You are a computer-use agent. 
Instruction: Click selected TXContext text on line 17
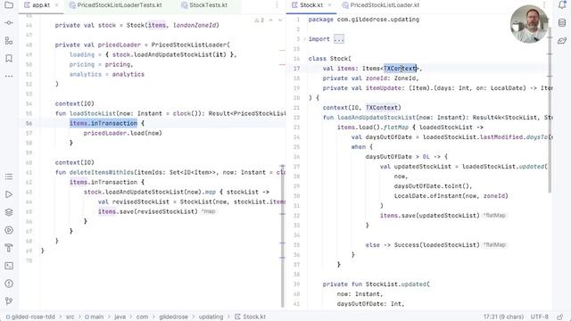coord(400,69)
